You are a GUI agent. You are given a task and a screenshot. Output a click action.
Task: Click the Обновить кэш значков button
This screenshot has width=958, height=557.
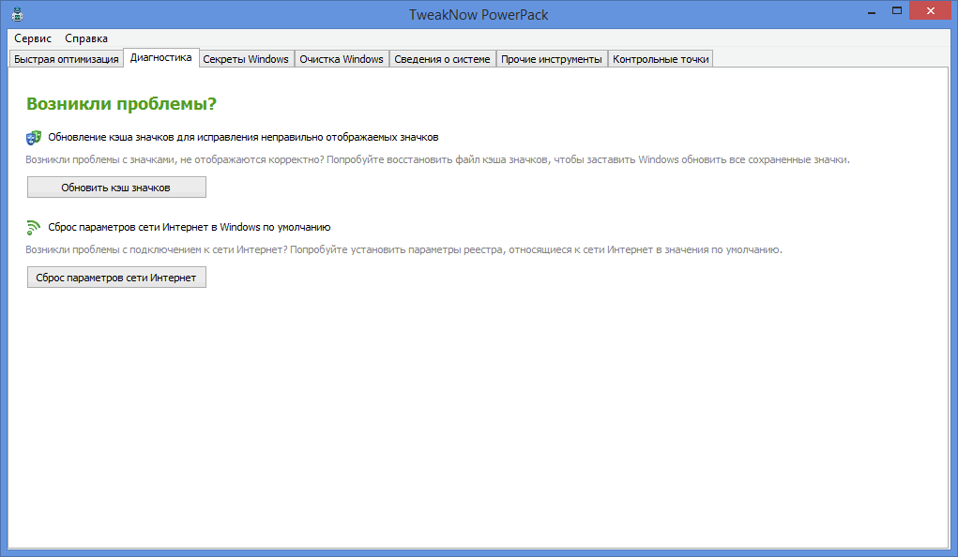(x=116, y=188)
